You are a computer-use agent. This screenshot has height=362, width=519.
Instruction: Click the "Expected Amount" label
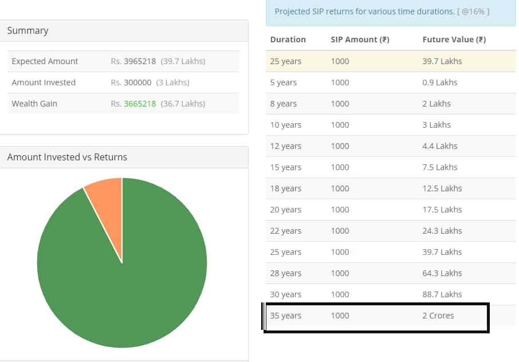click(x=45, y=61)
